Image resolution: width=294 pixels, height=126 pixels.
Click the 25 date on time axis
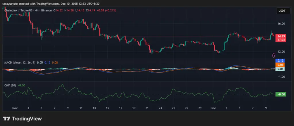pos(173,108)
